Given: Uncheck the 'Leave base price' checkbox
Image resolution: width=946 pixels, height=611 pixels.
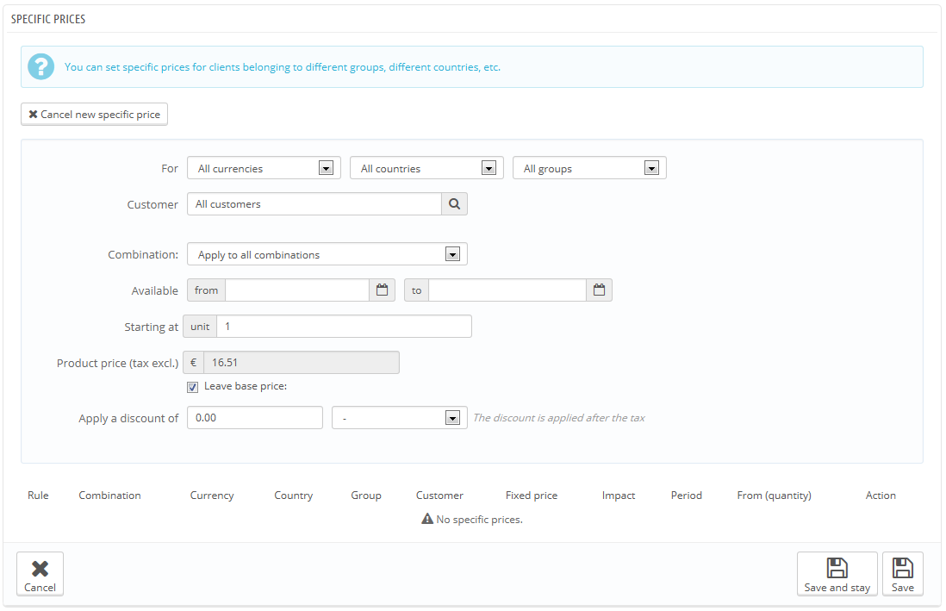Looking at the screenshot, I should coord(192,386).
